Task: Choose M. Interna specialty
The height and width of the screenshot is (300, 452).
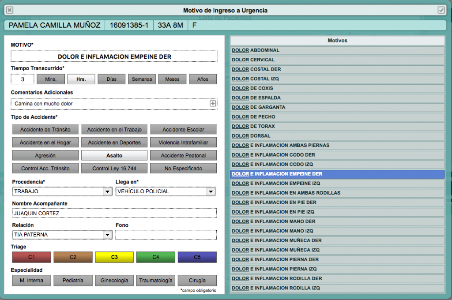Action: [x=31, y=281]
